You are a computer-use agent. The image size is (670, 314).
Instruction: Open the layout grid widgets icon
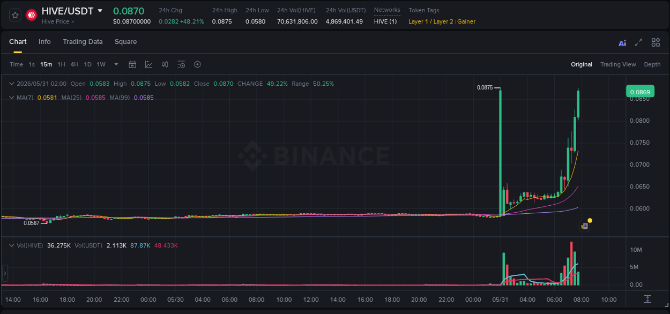656,42
